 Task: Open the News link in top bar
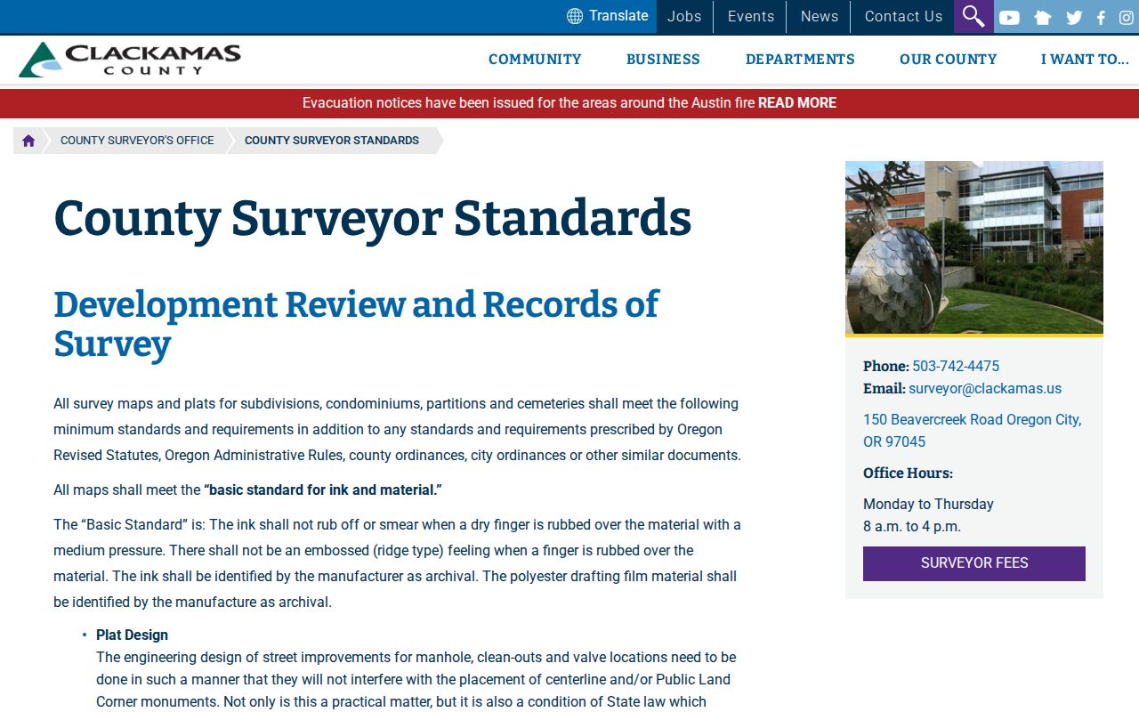[819, 16]
